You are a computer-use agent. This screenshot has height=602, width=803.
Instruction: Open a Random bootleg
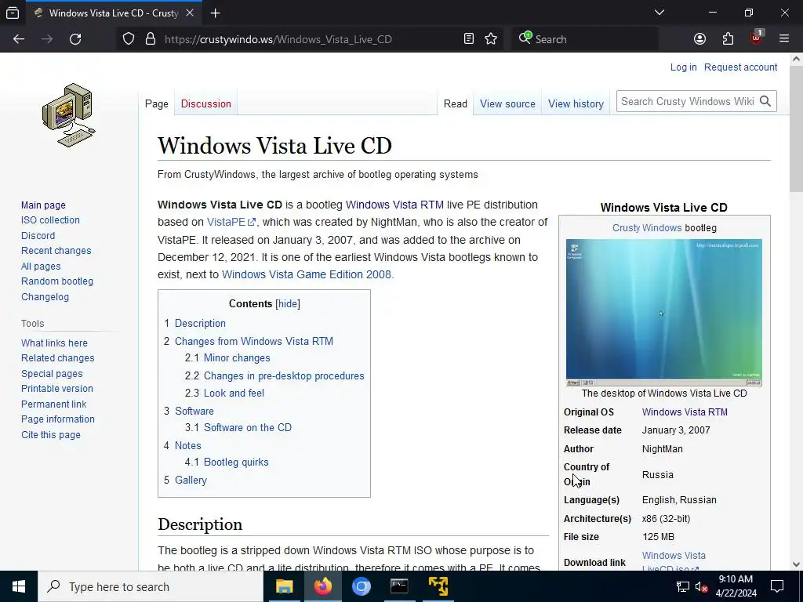click(x=57, y=281)
